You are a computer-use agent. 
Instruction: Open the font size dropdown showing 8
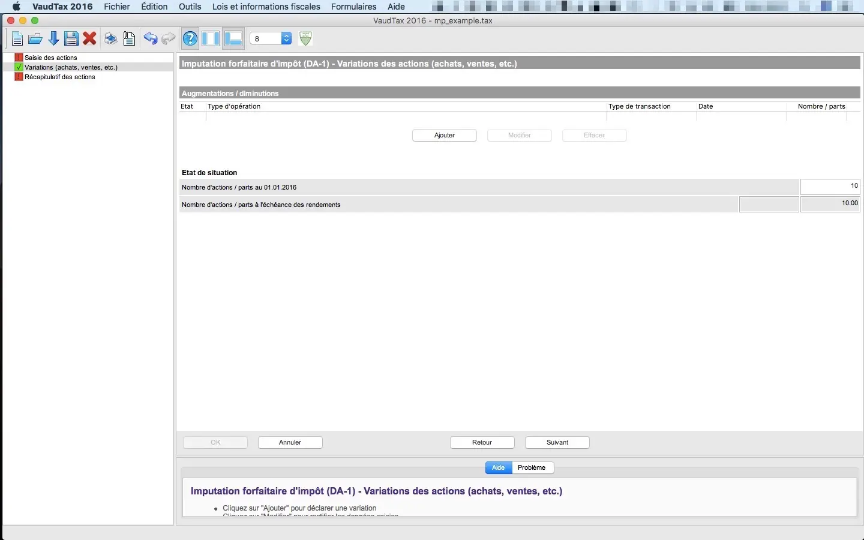271,38
